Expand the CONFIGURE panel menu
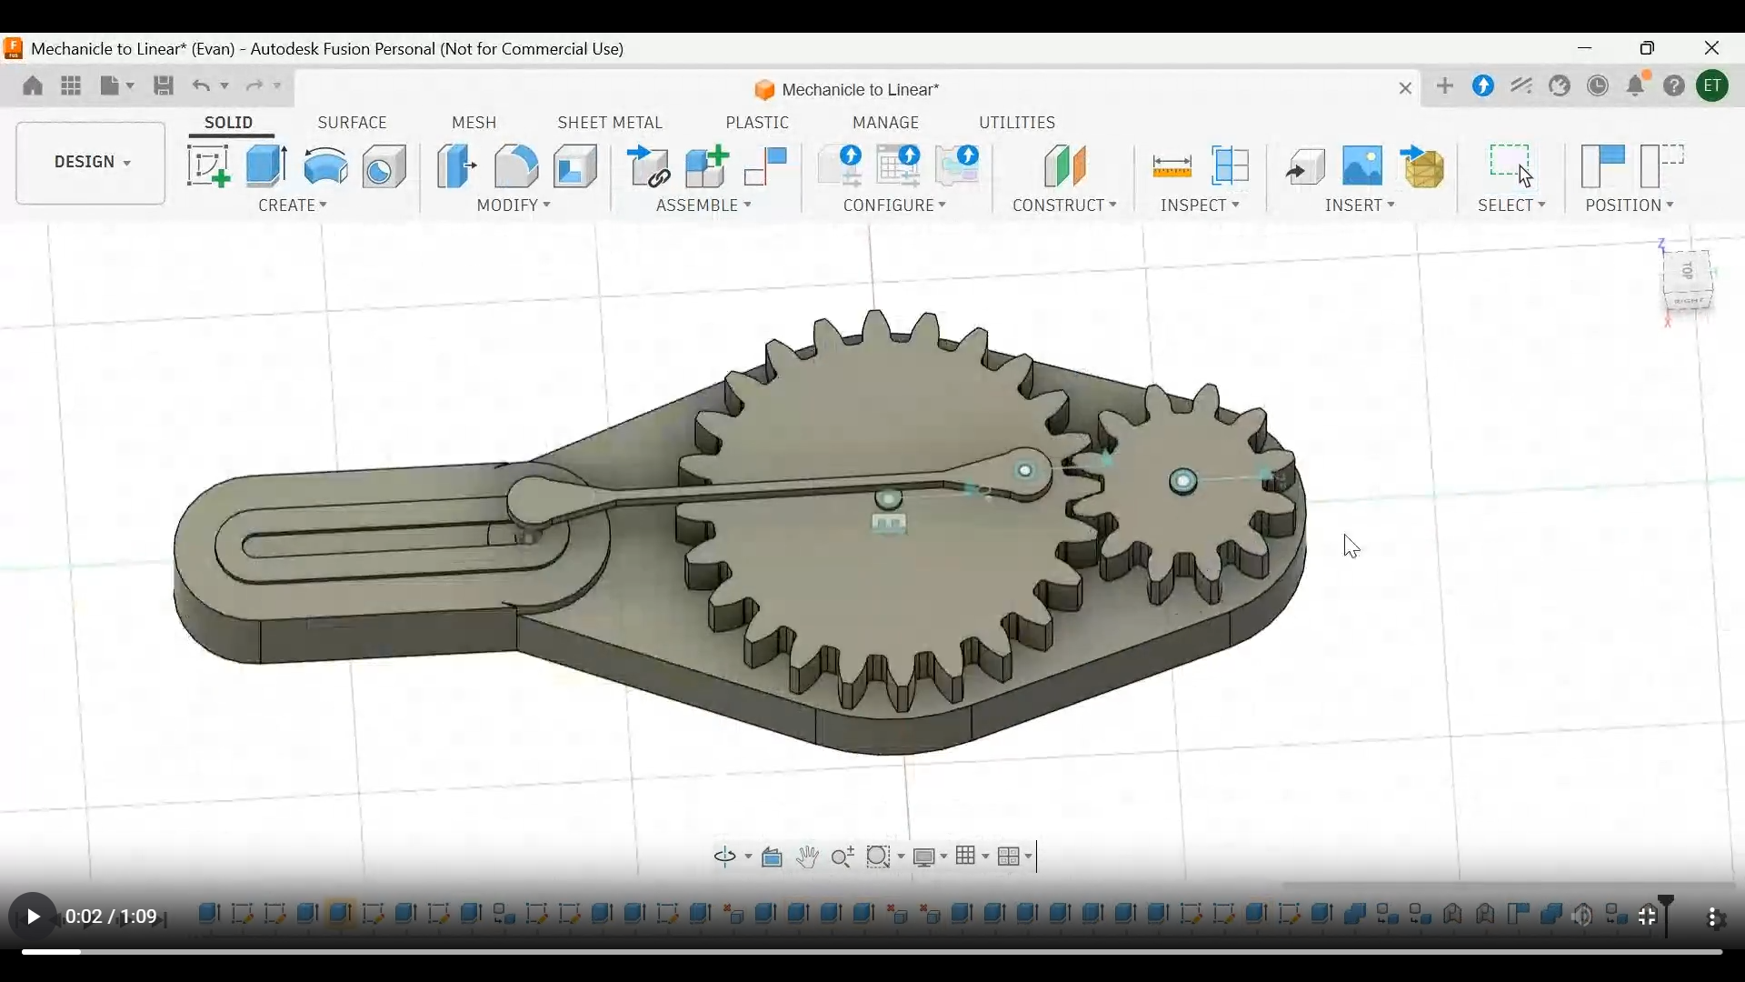 [x=895, y=206]
